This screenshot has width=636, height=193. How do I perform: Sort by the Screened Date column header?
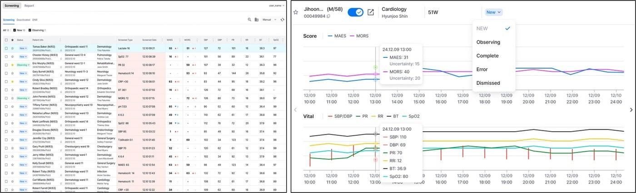pyautogui.click(x=149, y=40)
